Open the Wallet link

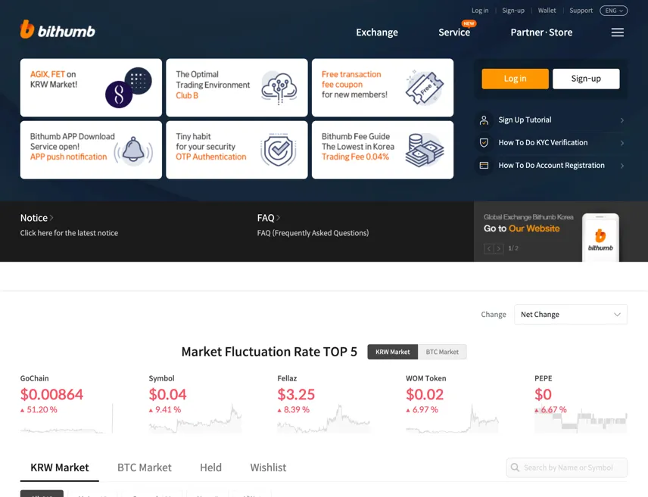(x=547, y=11)
